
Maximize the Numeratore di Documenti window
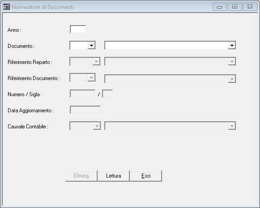click(234, 7)
